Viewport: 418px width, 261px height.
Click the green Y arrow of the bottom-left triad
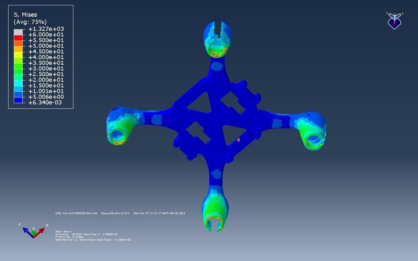[x=33, y=232]
